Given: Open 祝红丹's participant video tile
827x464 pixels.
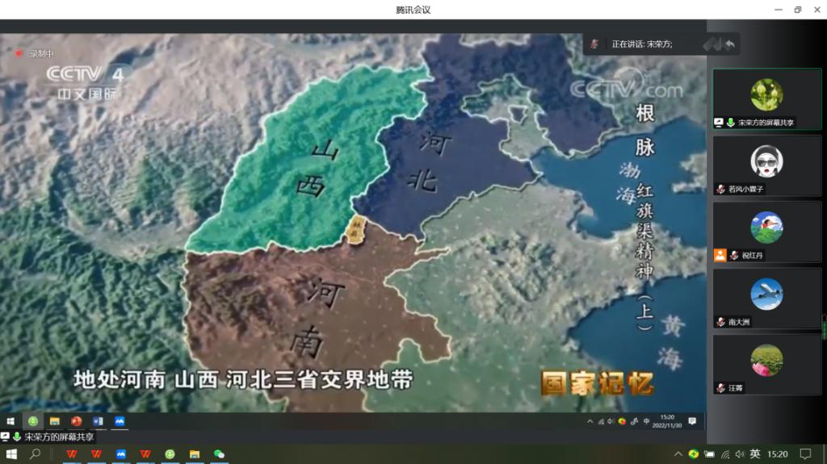Looking at the screenshot, I should (766, 232).
